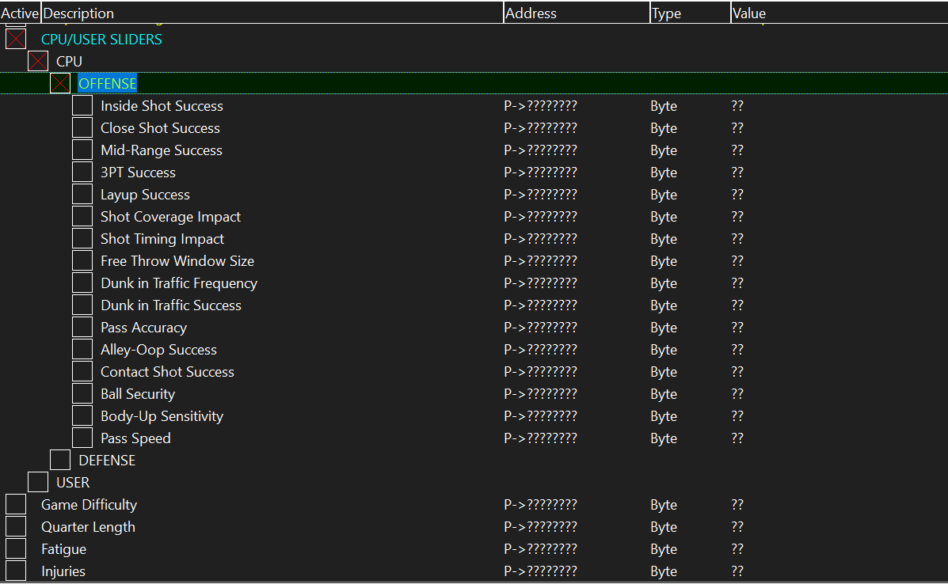Enable the Inside Shot Success checkbox
This screenshot has height=584, width=948.
coord(82,106)
